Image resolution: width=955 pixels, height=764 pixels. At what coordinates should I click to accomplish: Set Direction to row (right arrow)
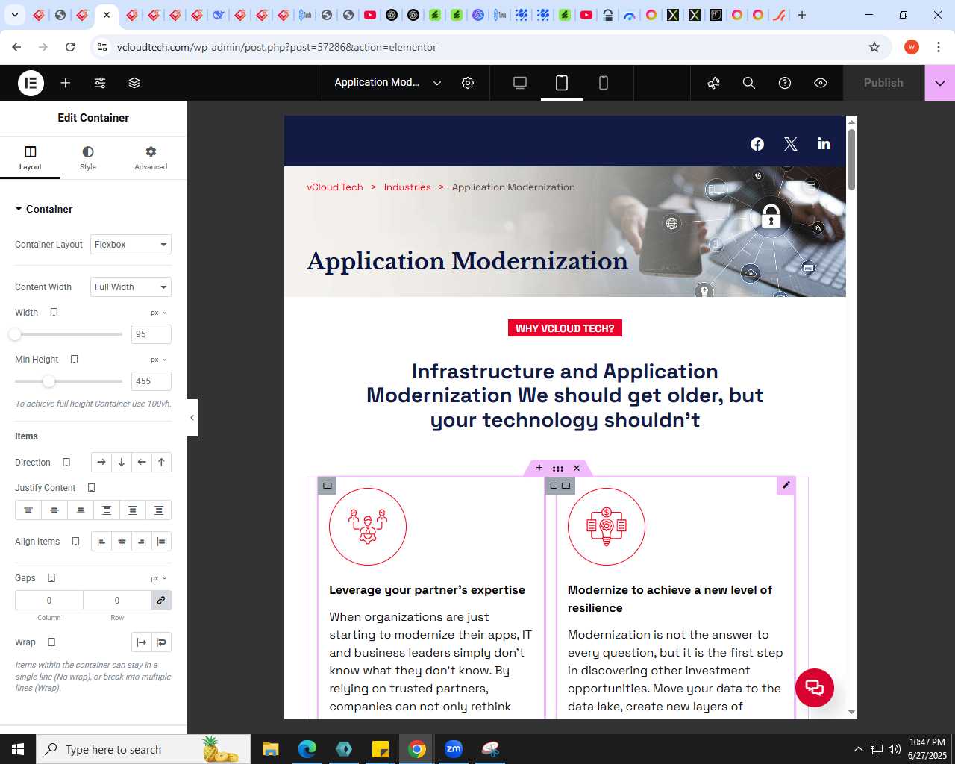(x=101, y=463)
